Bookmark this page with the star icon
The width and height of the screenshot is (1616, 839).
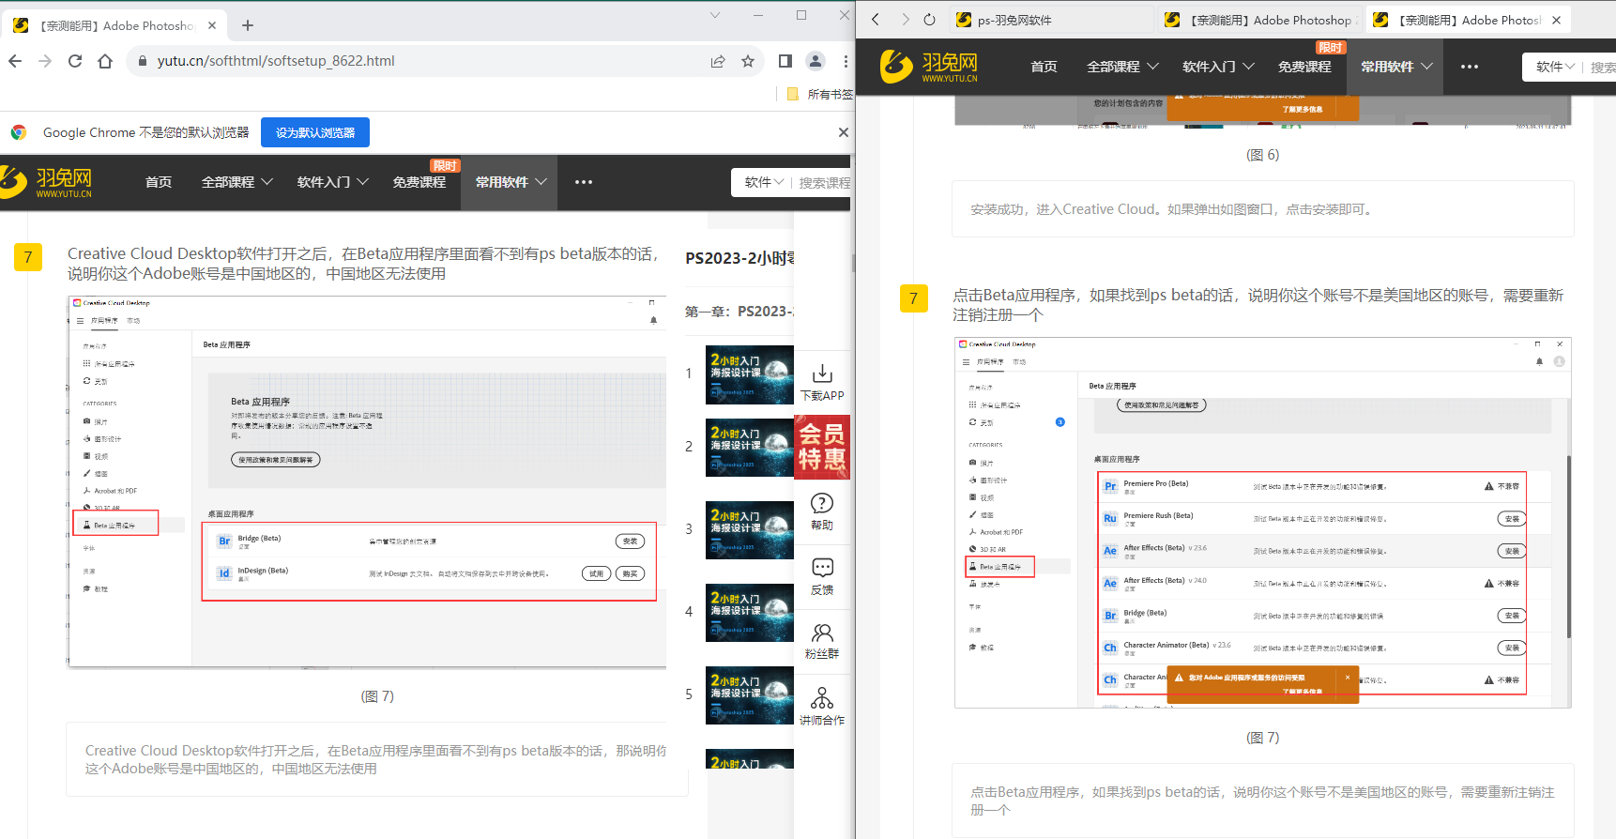coord(748,61)
